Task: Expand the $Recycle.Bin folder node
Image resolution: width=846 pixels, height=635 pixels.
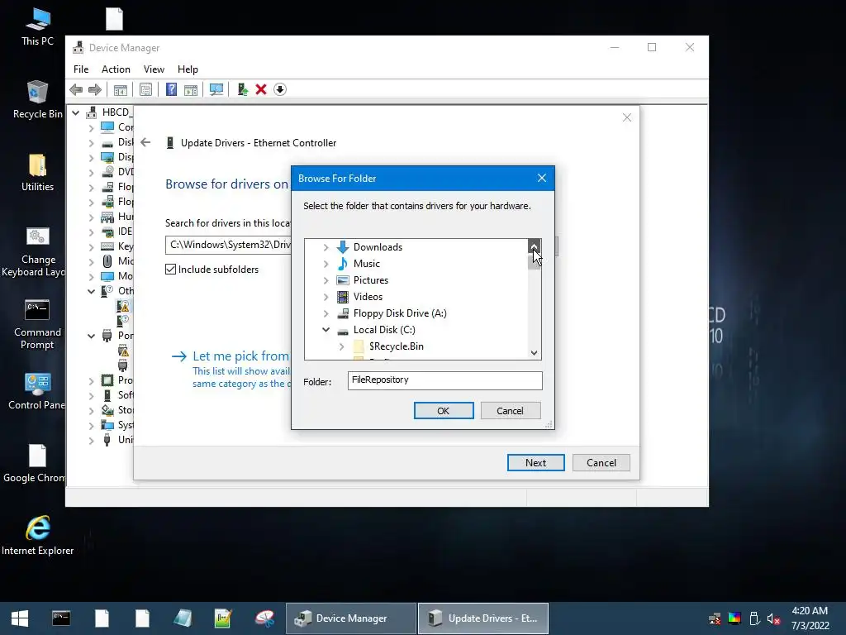Action: tap(341, 346)
